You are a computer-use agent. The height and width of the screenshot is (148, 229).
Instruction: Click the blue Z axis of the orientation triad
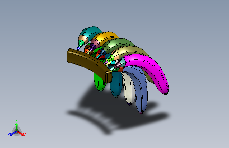point(13,134)
